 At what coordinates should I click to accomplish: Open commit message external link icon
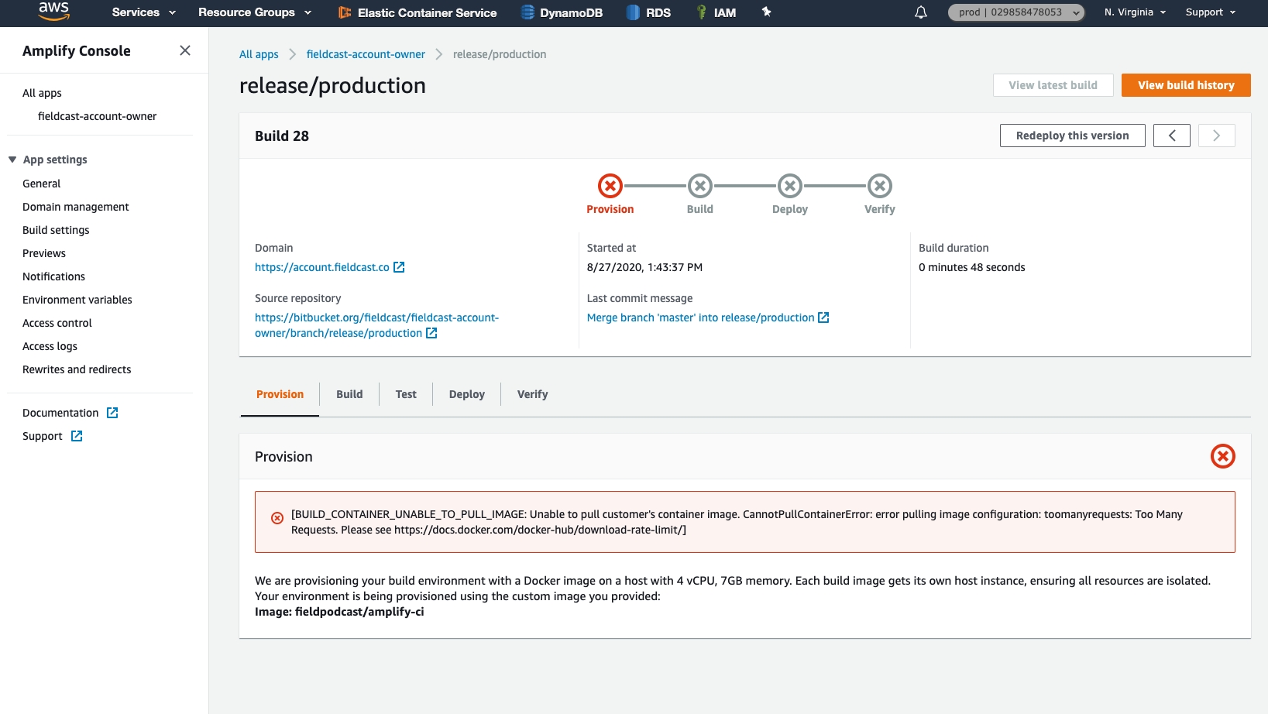click(x=823, y=318)
